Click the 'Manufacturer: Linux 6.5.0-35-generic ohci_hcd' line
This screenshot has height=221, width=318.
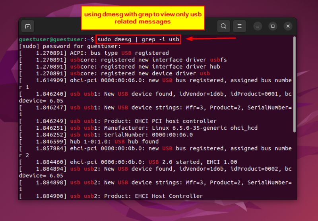(138, 128)
